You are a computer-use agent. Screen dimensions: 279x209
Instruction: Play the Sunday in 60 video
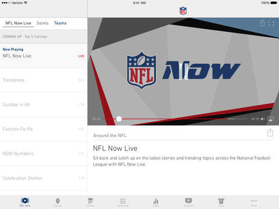pyautogui.click(x=44, y=105)
